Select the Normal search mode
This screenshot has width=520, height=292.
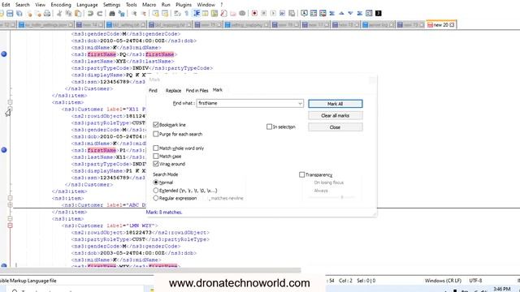tap(155, 182)
